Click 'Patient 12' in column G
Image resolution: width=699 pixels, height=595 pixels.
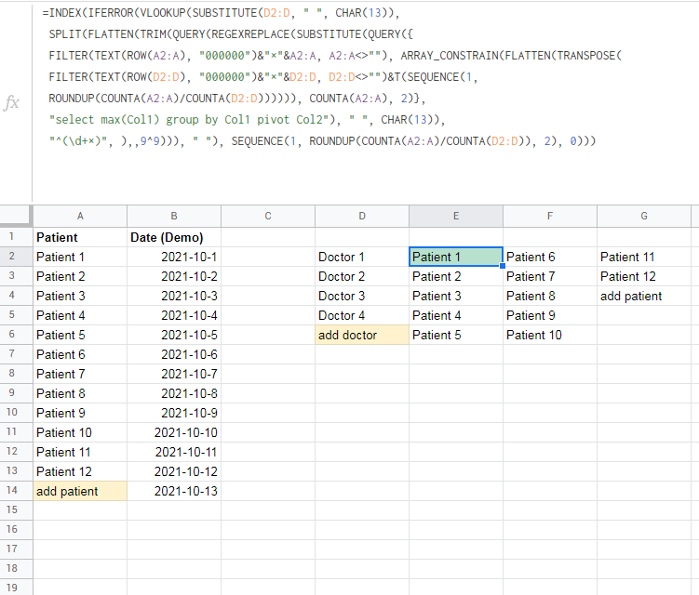[x=644, y=276]
